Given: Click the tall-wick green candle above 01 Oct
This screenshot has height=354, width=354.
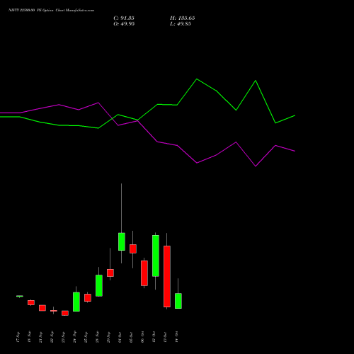Looking at the screenshot, I should [122, 241].
